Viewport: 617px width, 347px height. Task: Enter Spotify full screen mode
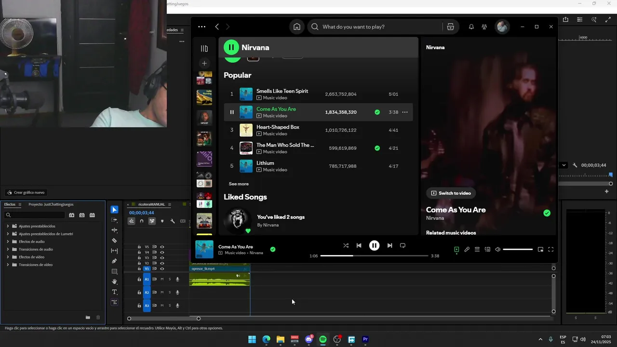[550, 249]
